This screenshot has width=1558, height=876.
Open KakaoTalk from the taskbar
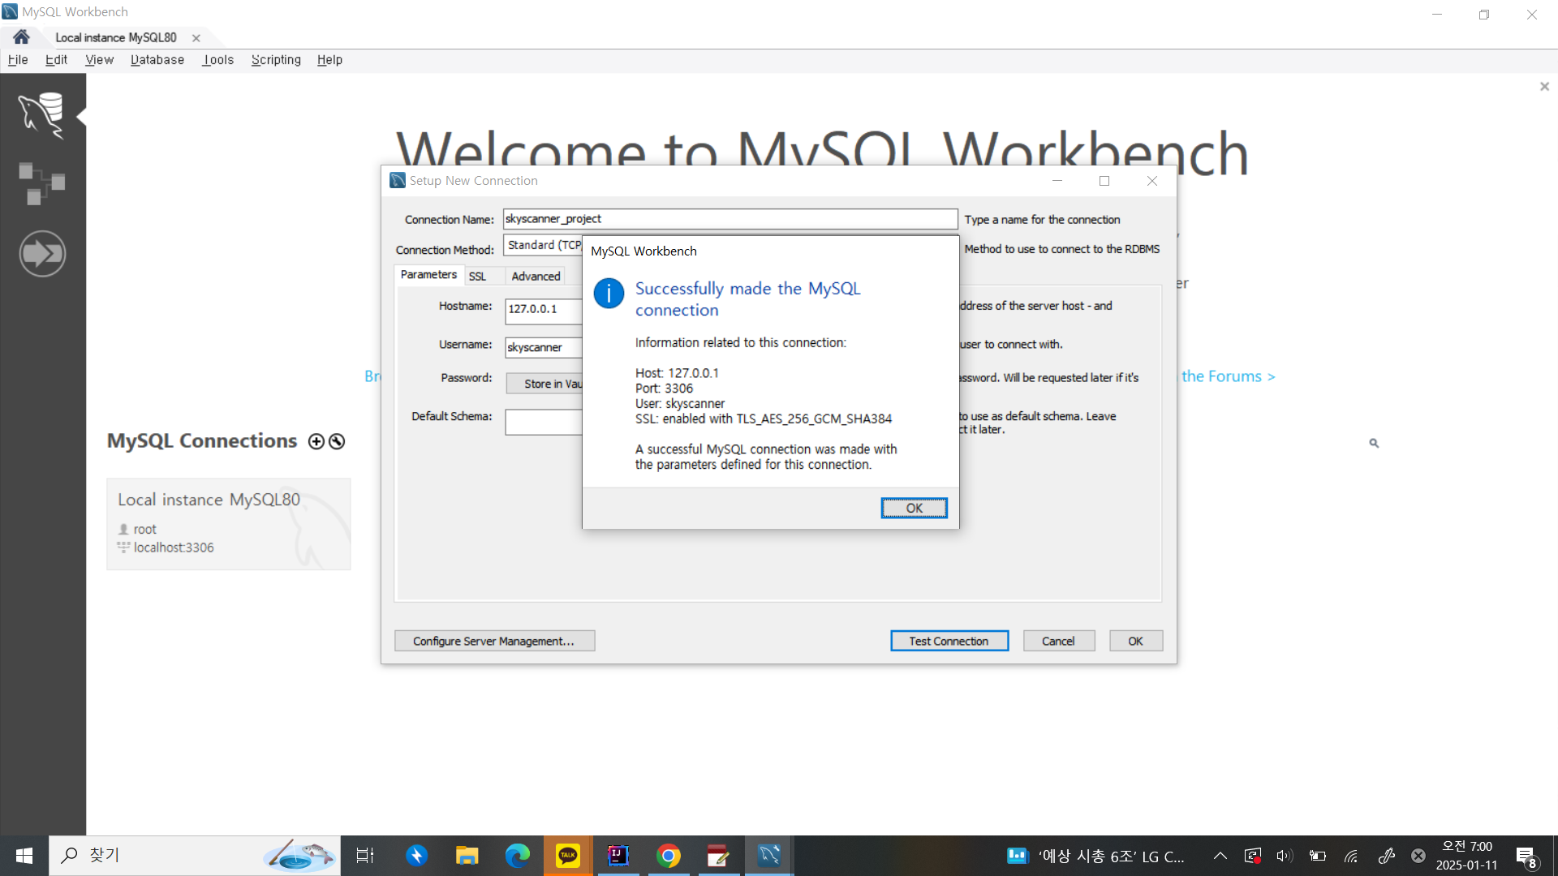pos(568,856)
